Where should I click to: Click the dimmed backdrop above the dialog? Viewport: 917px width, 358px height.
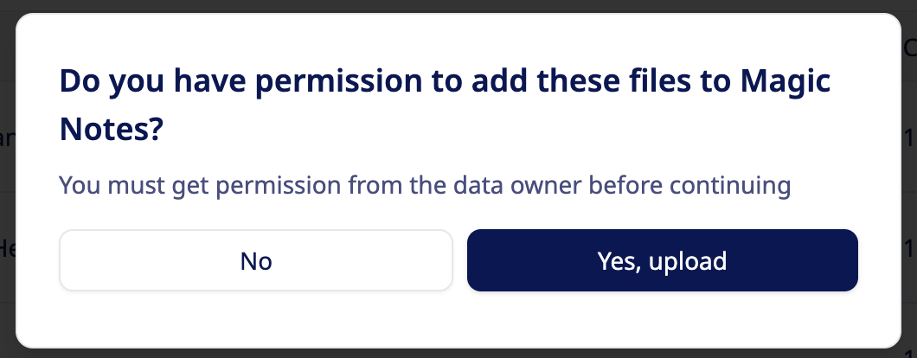click(x=458, y=5)
